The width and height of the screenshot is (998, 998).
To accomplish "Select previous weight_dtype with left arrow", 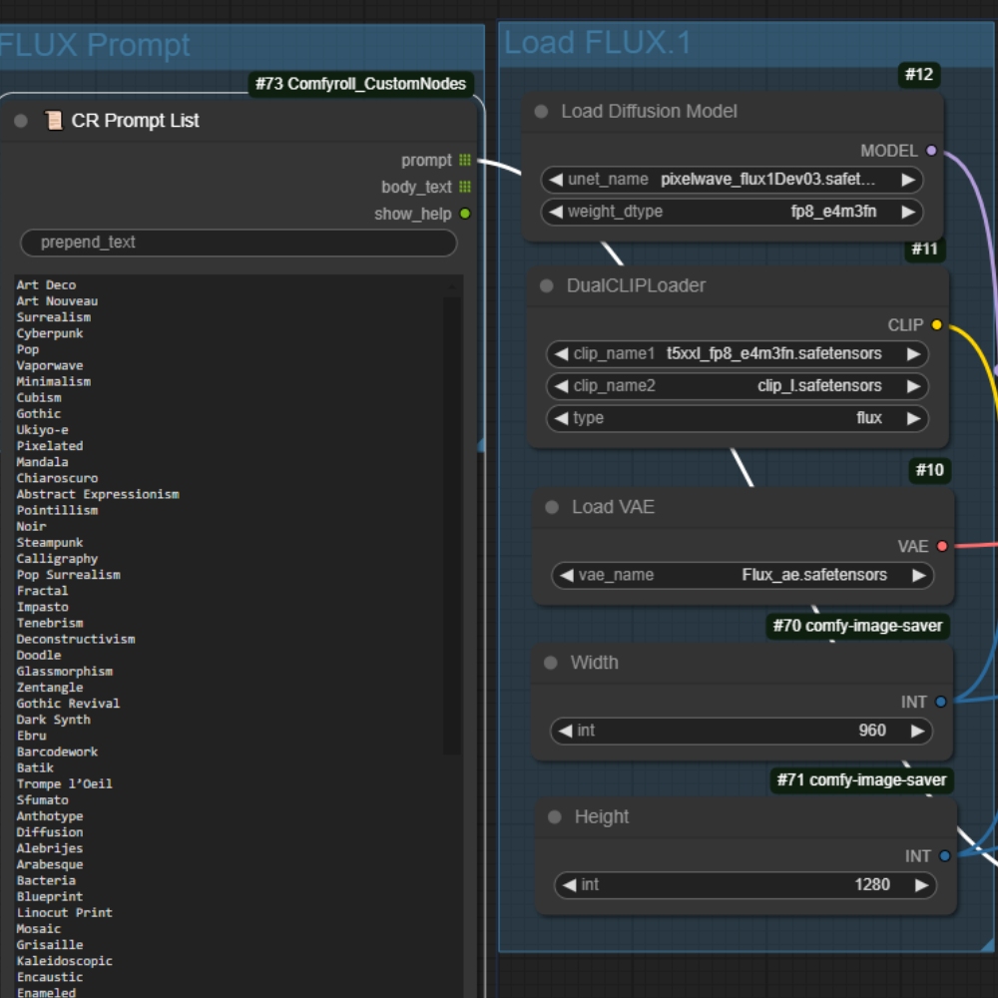I will (x=555, y=212).
